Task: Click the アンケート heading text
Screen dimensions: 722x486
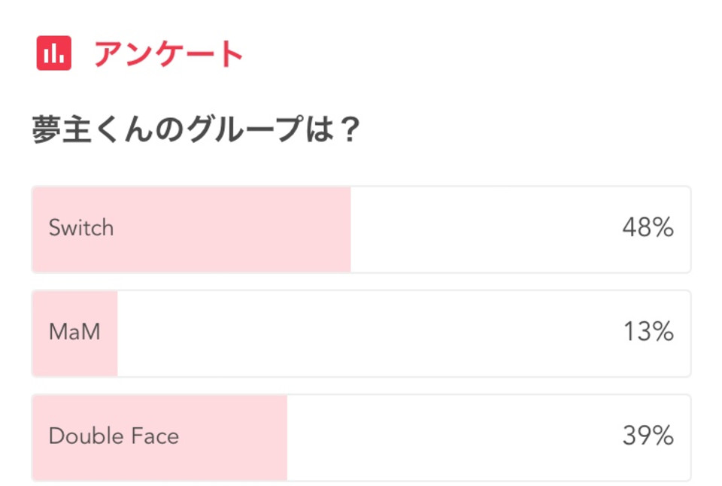Action: pos(169,54)
